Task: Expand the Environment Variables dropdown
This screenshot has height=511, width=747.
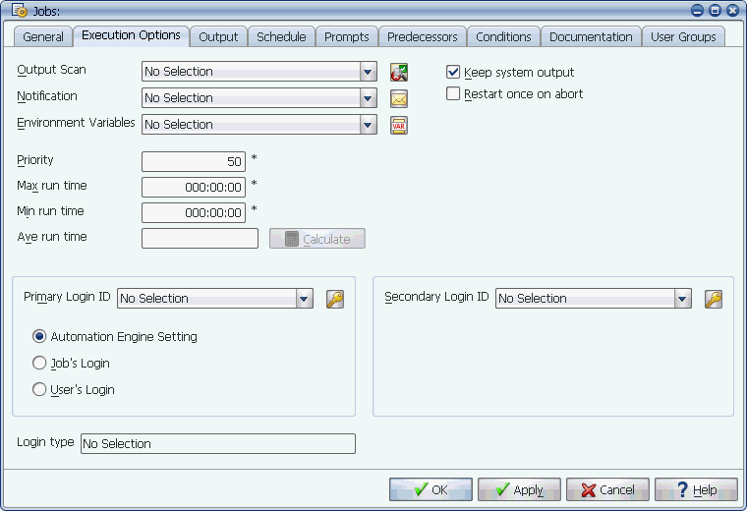Action: click(368, 125)
